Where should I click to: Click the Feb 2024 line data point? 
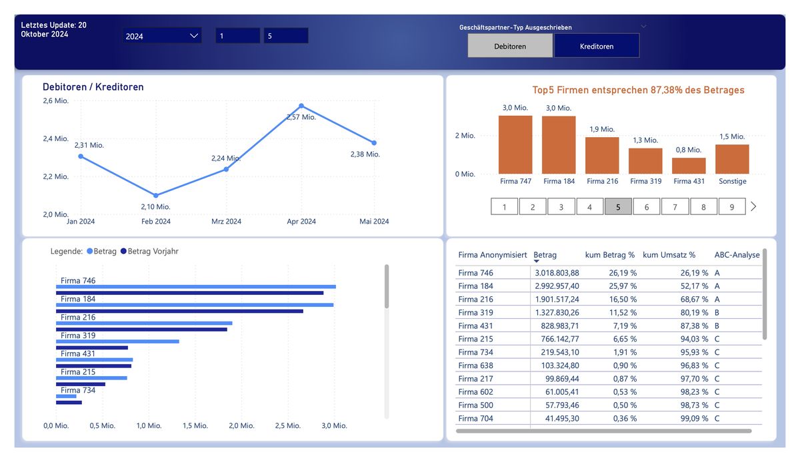tap(155, 195)
